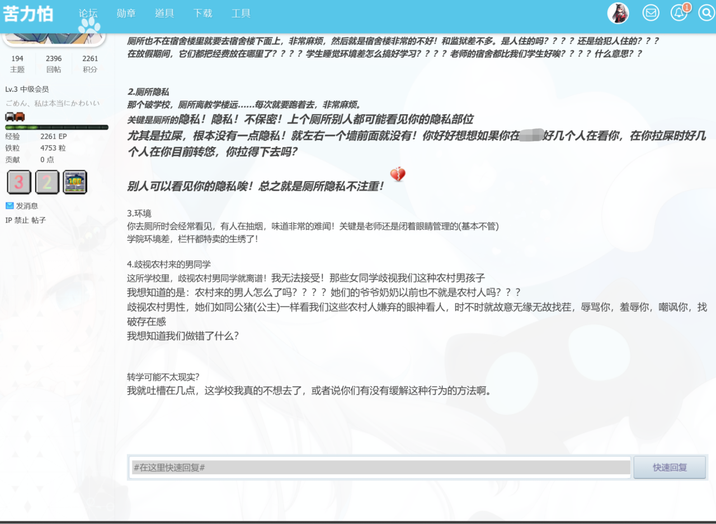
Task: Open the user avatar in header
Action: [618, 13]
